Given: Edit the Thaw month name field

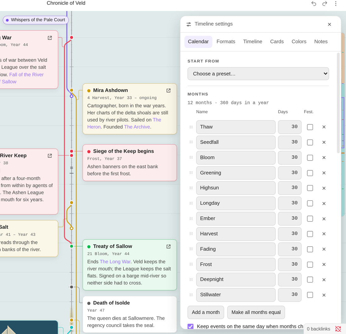Looking at the screenshot, I should pyautogui.click(x=236, y=127).
